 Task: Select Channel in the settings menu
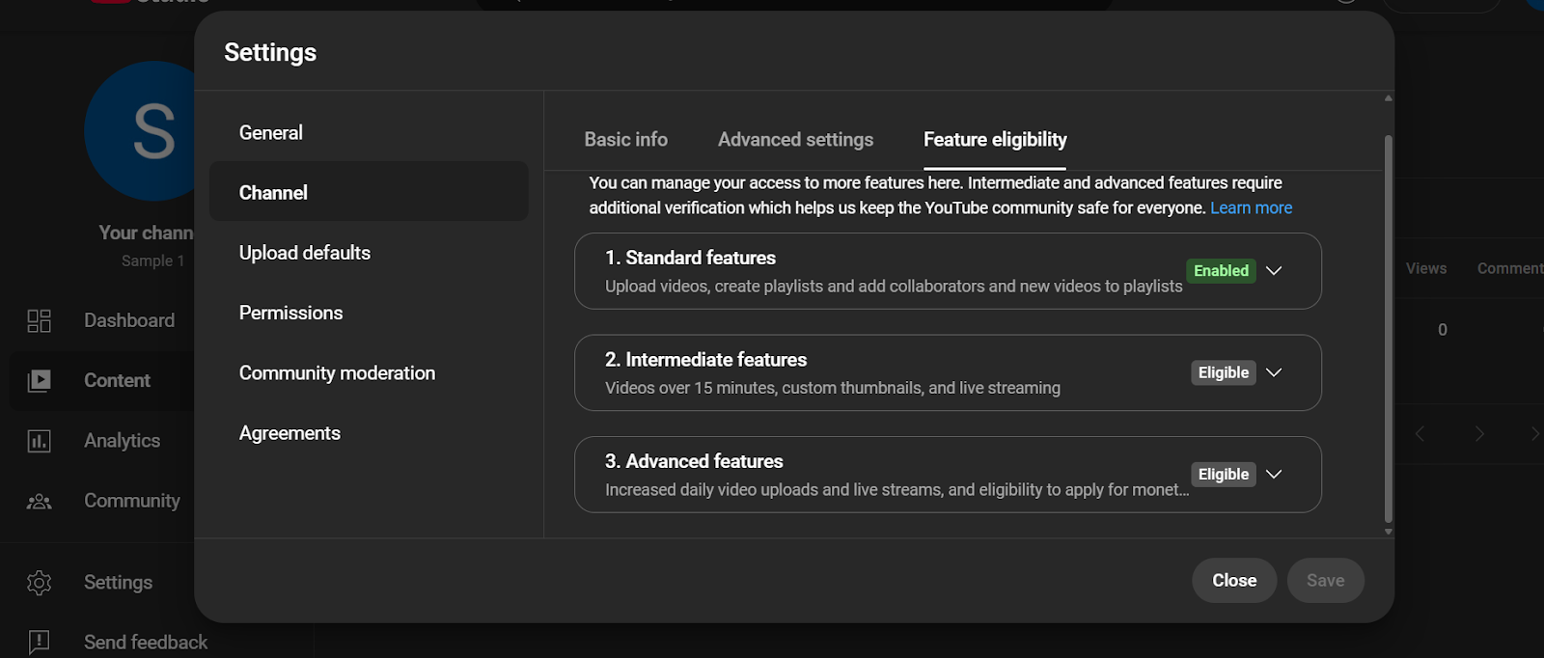(x=369, y=192)
